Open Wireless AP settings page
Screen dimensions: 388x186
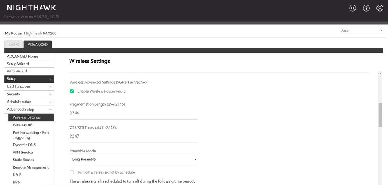pyautogui.click(x=23, y=125)
